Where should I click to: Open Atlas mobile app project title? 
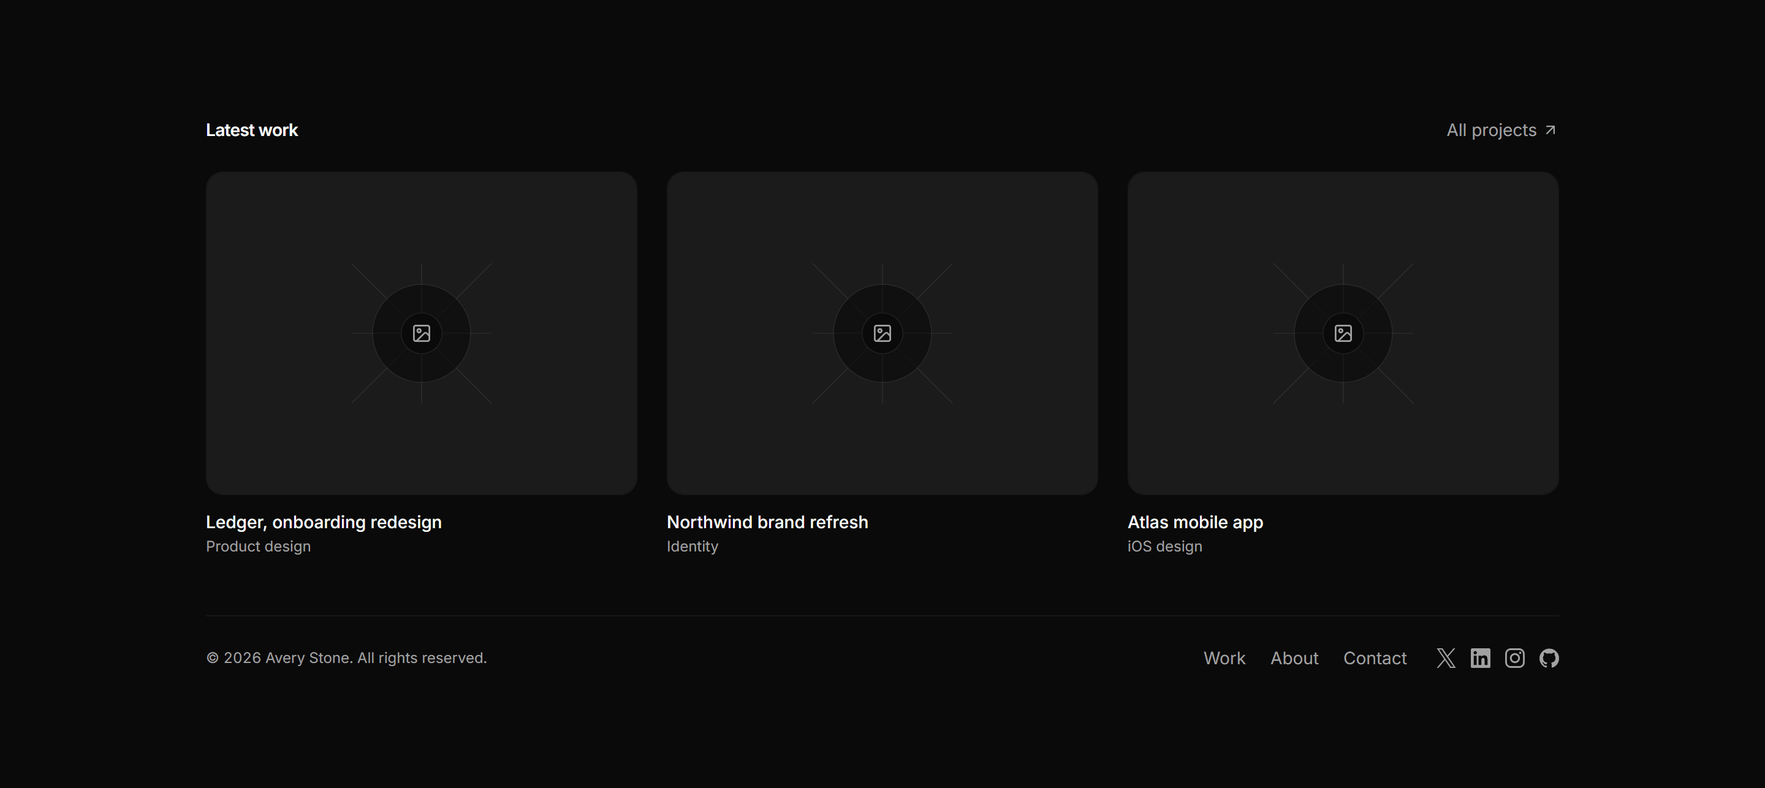pyautogui.click(x=1195, y=522)
